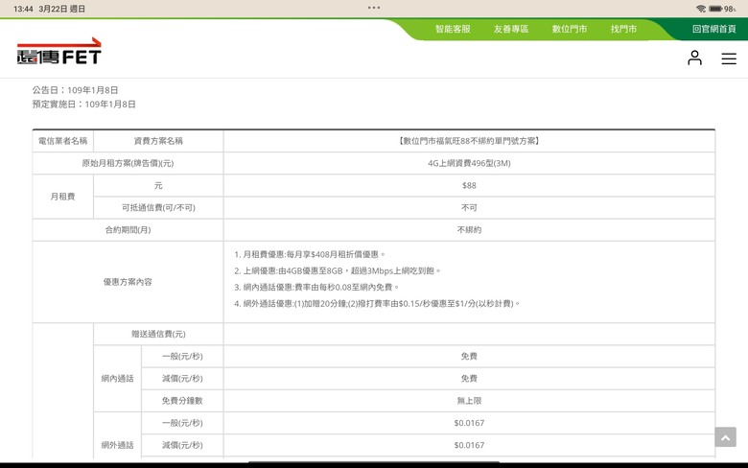The height and width of the screenshot is (468, 748).
Task: Tap the three-dot multitasking indicator
Action: 374,8
